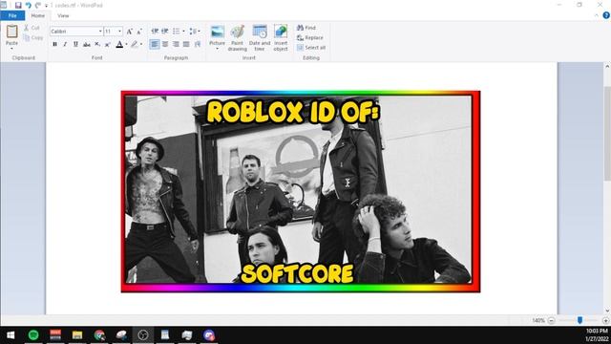Select Align text left
The height and width of the screenshot is (344, 611).
coord(155,44)
